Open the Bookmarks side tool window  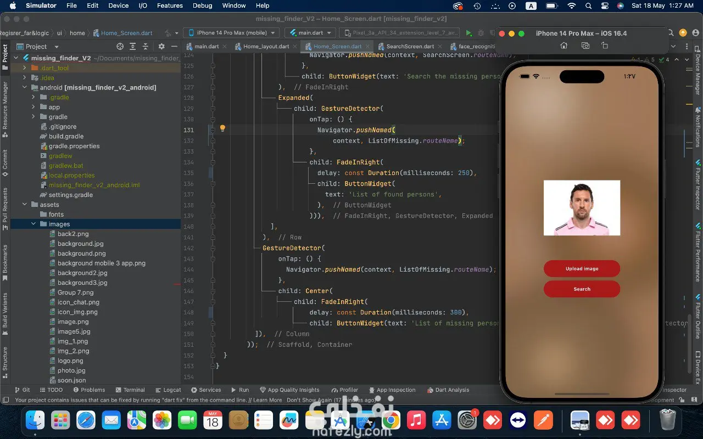[x=5, y=262]
